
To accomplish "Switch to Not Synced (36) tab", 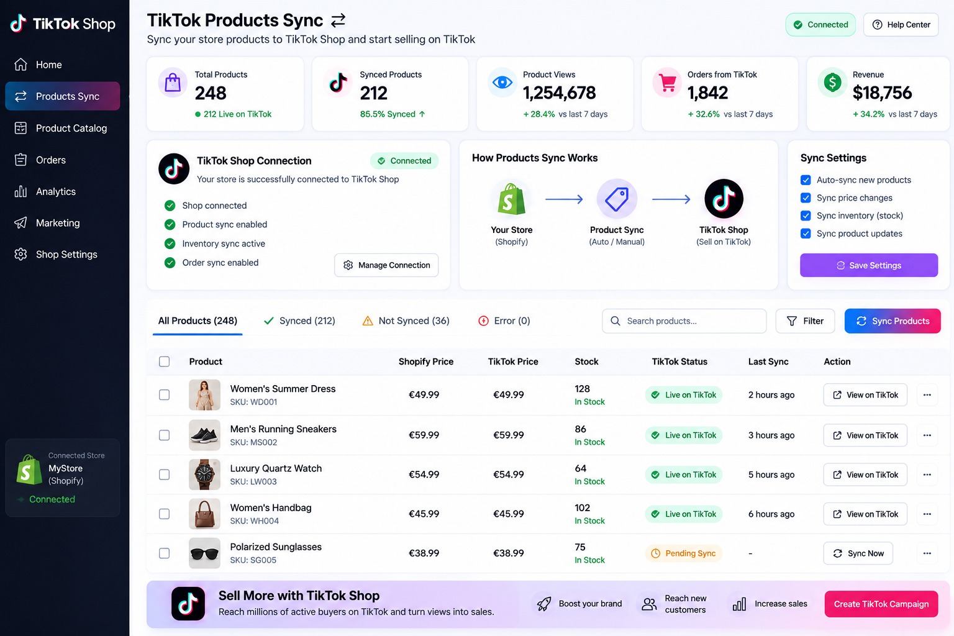I will pyautogui.click(x=406, y=321).
